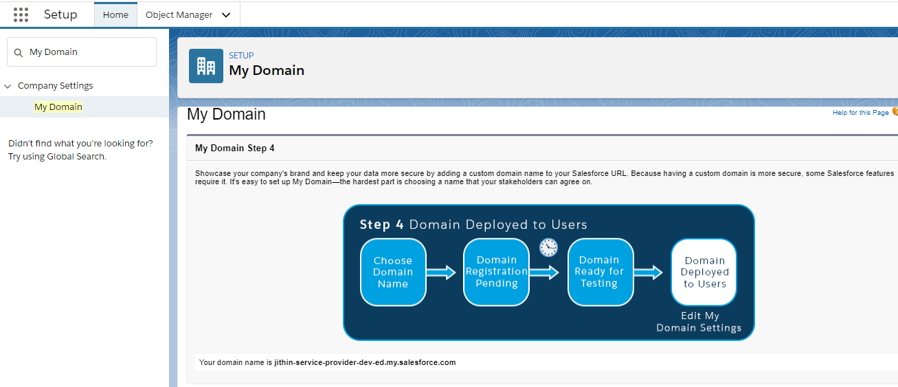The width and height of the screenshot is (898, 387).
Task: Switch to the Home tab
Action: coord(115,14)
